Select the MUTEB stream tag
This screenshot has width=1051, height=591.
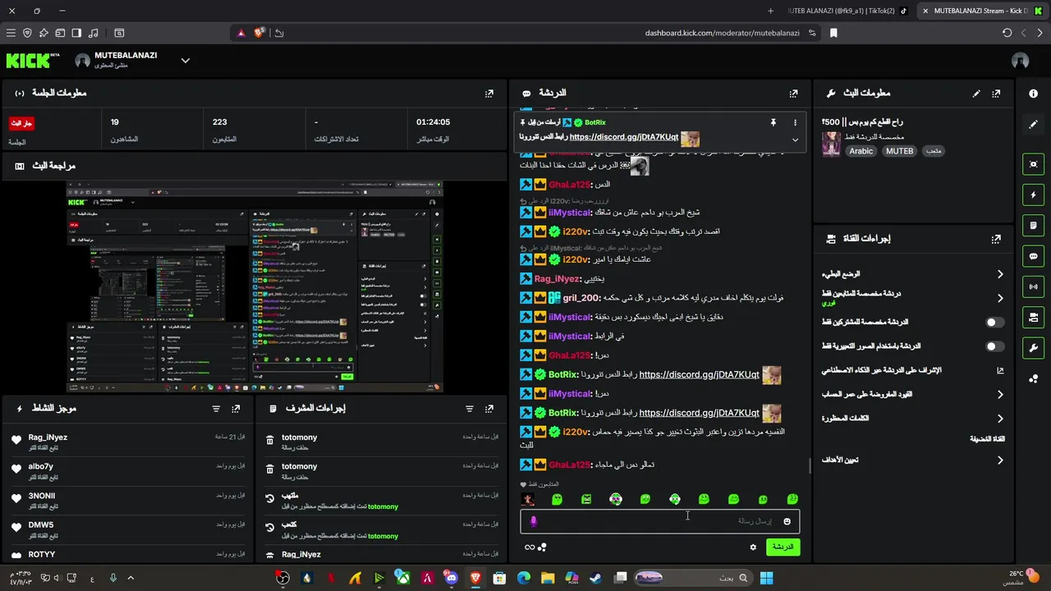click(899, 151)
